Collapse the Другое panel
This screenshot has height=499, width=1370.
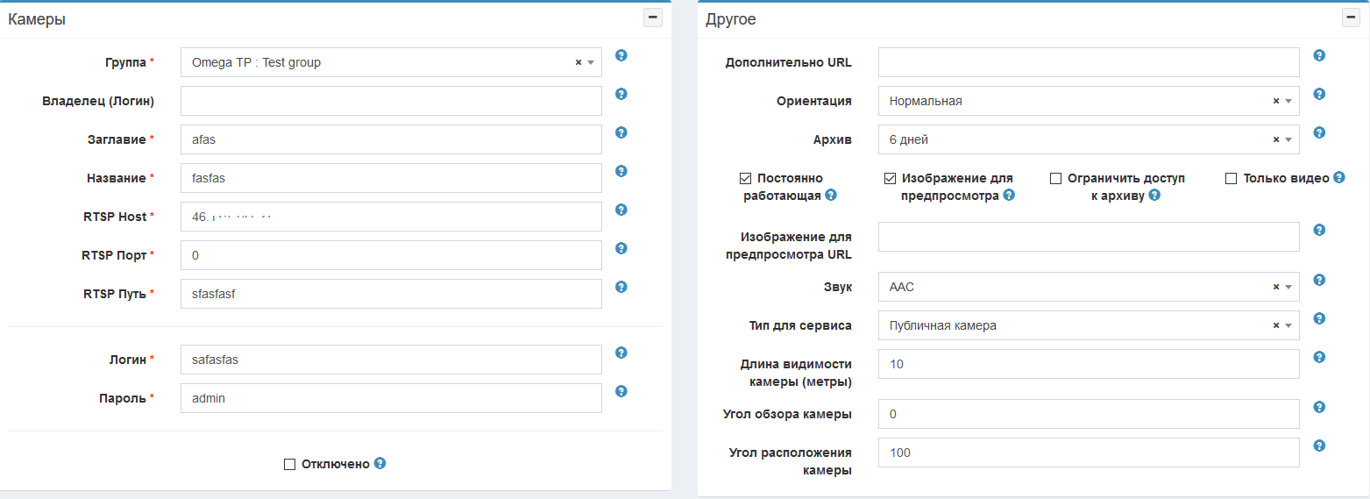1351,18
